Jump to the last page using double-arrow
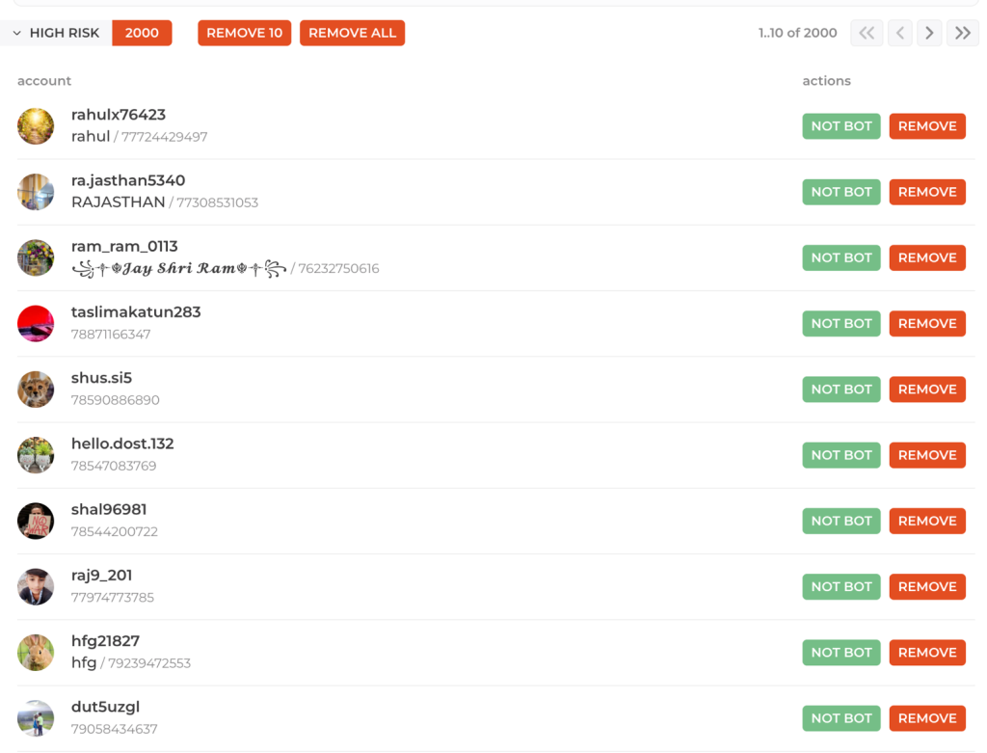 click(962, 32)
